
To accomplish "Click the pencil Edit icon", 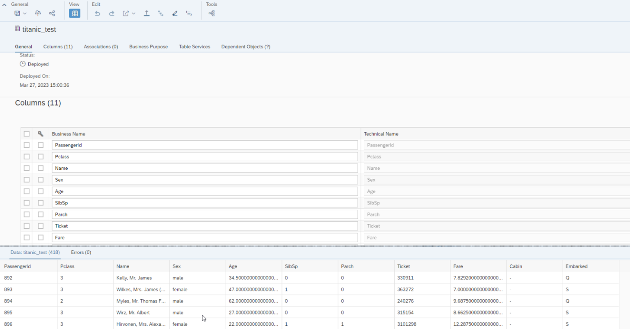I will tap(175, 14).
